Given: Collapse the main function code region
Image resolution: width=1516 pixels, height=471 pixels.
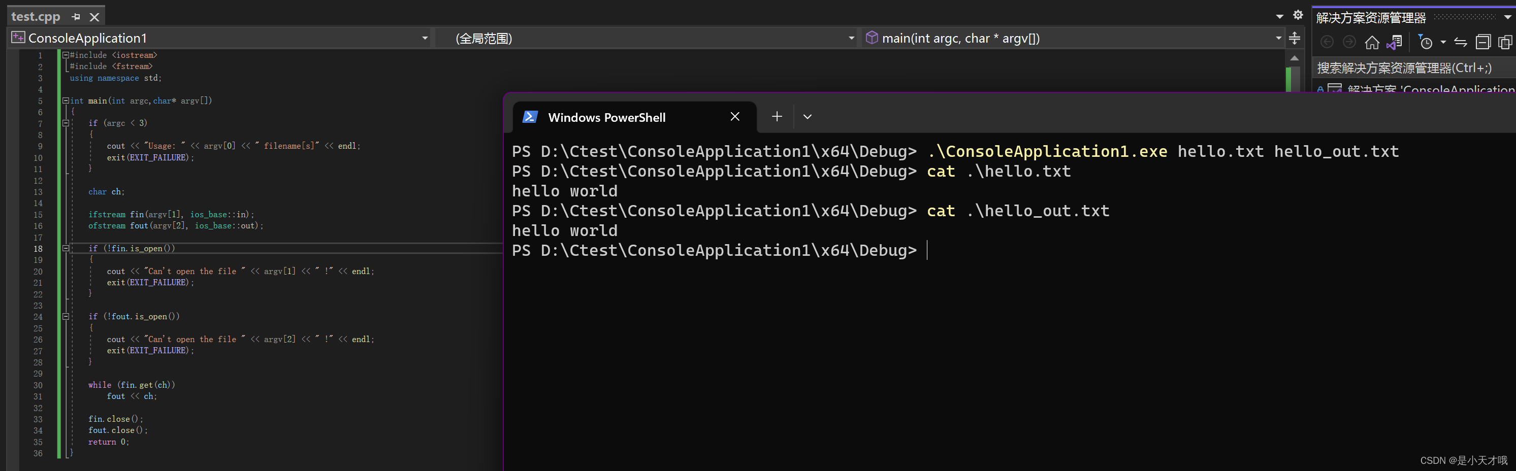Looking at the screenshot, I should [x=66, y=100].
